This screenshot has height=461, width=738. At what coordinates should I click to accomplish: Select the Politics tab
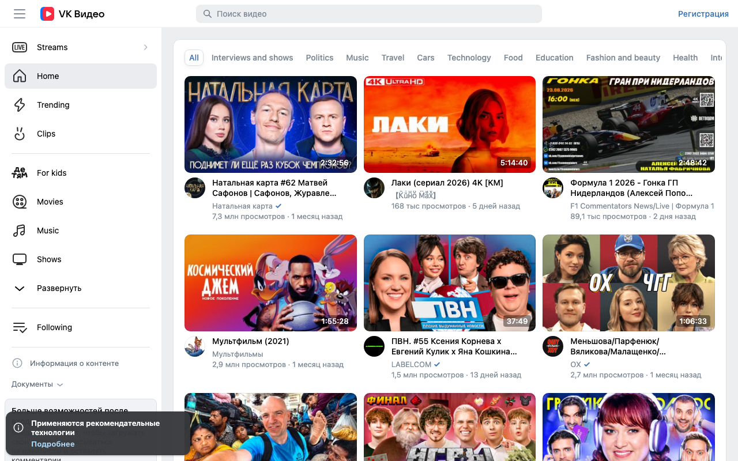(319, 58)
